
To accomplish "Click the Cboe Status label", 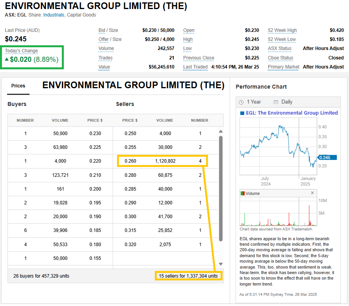I will tap(280, 58).
